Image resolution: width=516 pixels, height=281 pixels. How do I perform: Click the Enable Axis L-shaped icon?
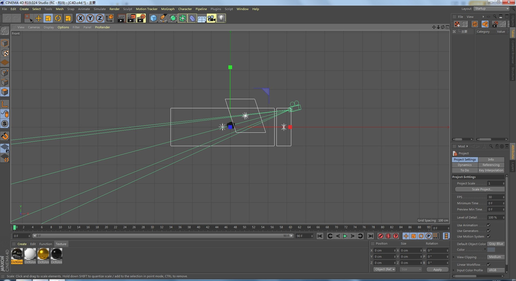coord(5,104)
